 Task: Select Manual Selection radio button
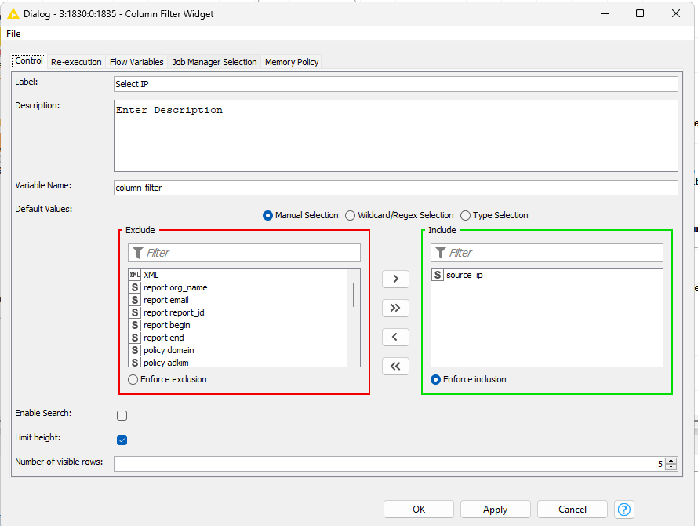(267, 215)
